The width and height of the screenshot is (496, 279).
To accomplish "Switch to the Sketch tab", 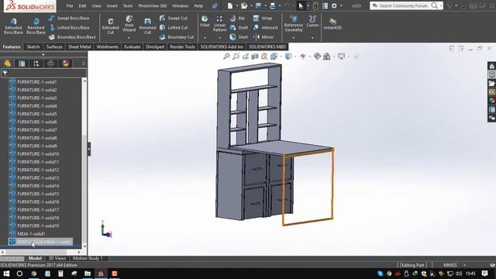I will (33, 46).
